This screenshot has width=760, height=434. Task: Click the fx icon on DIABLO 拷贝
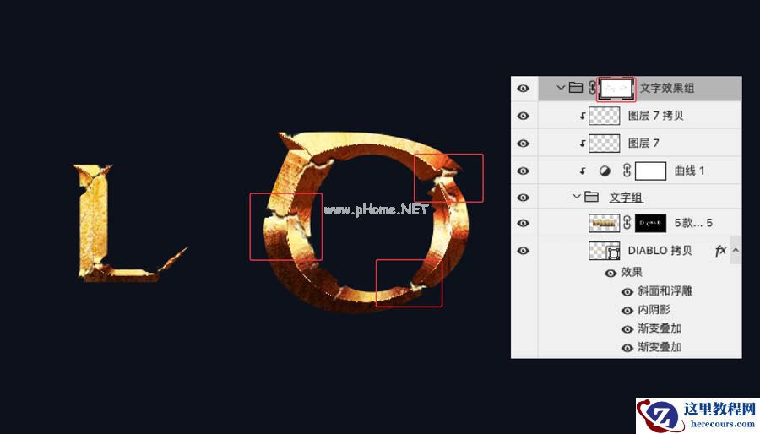tap(720, 251)
